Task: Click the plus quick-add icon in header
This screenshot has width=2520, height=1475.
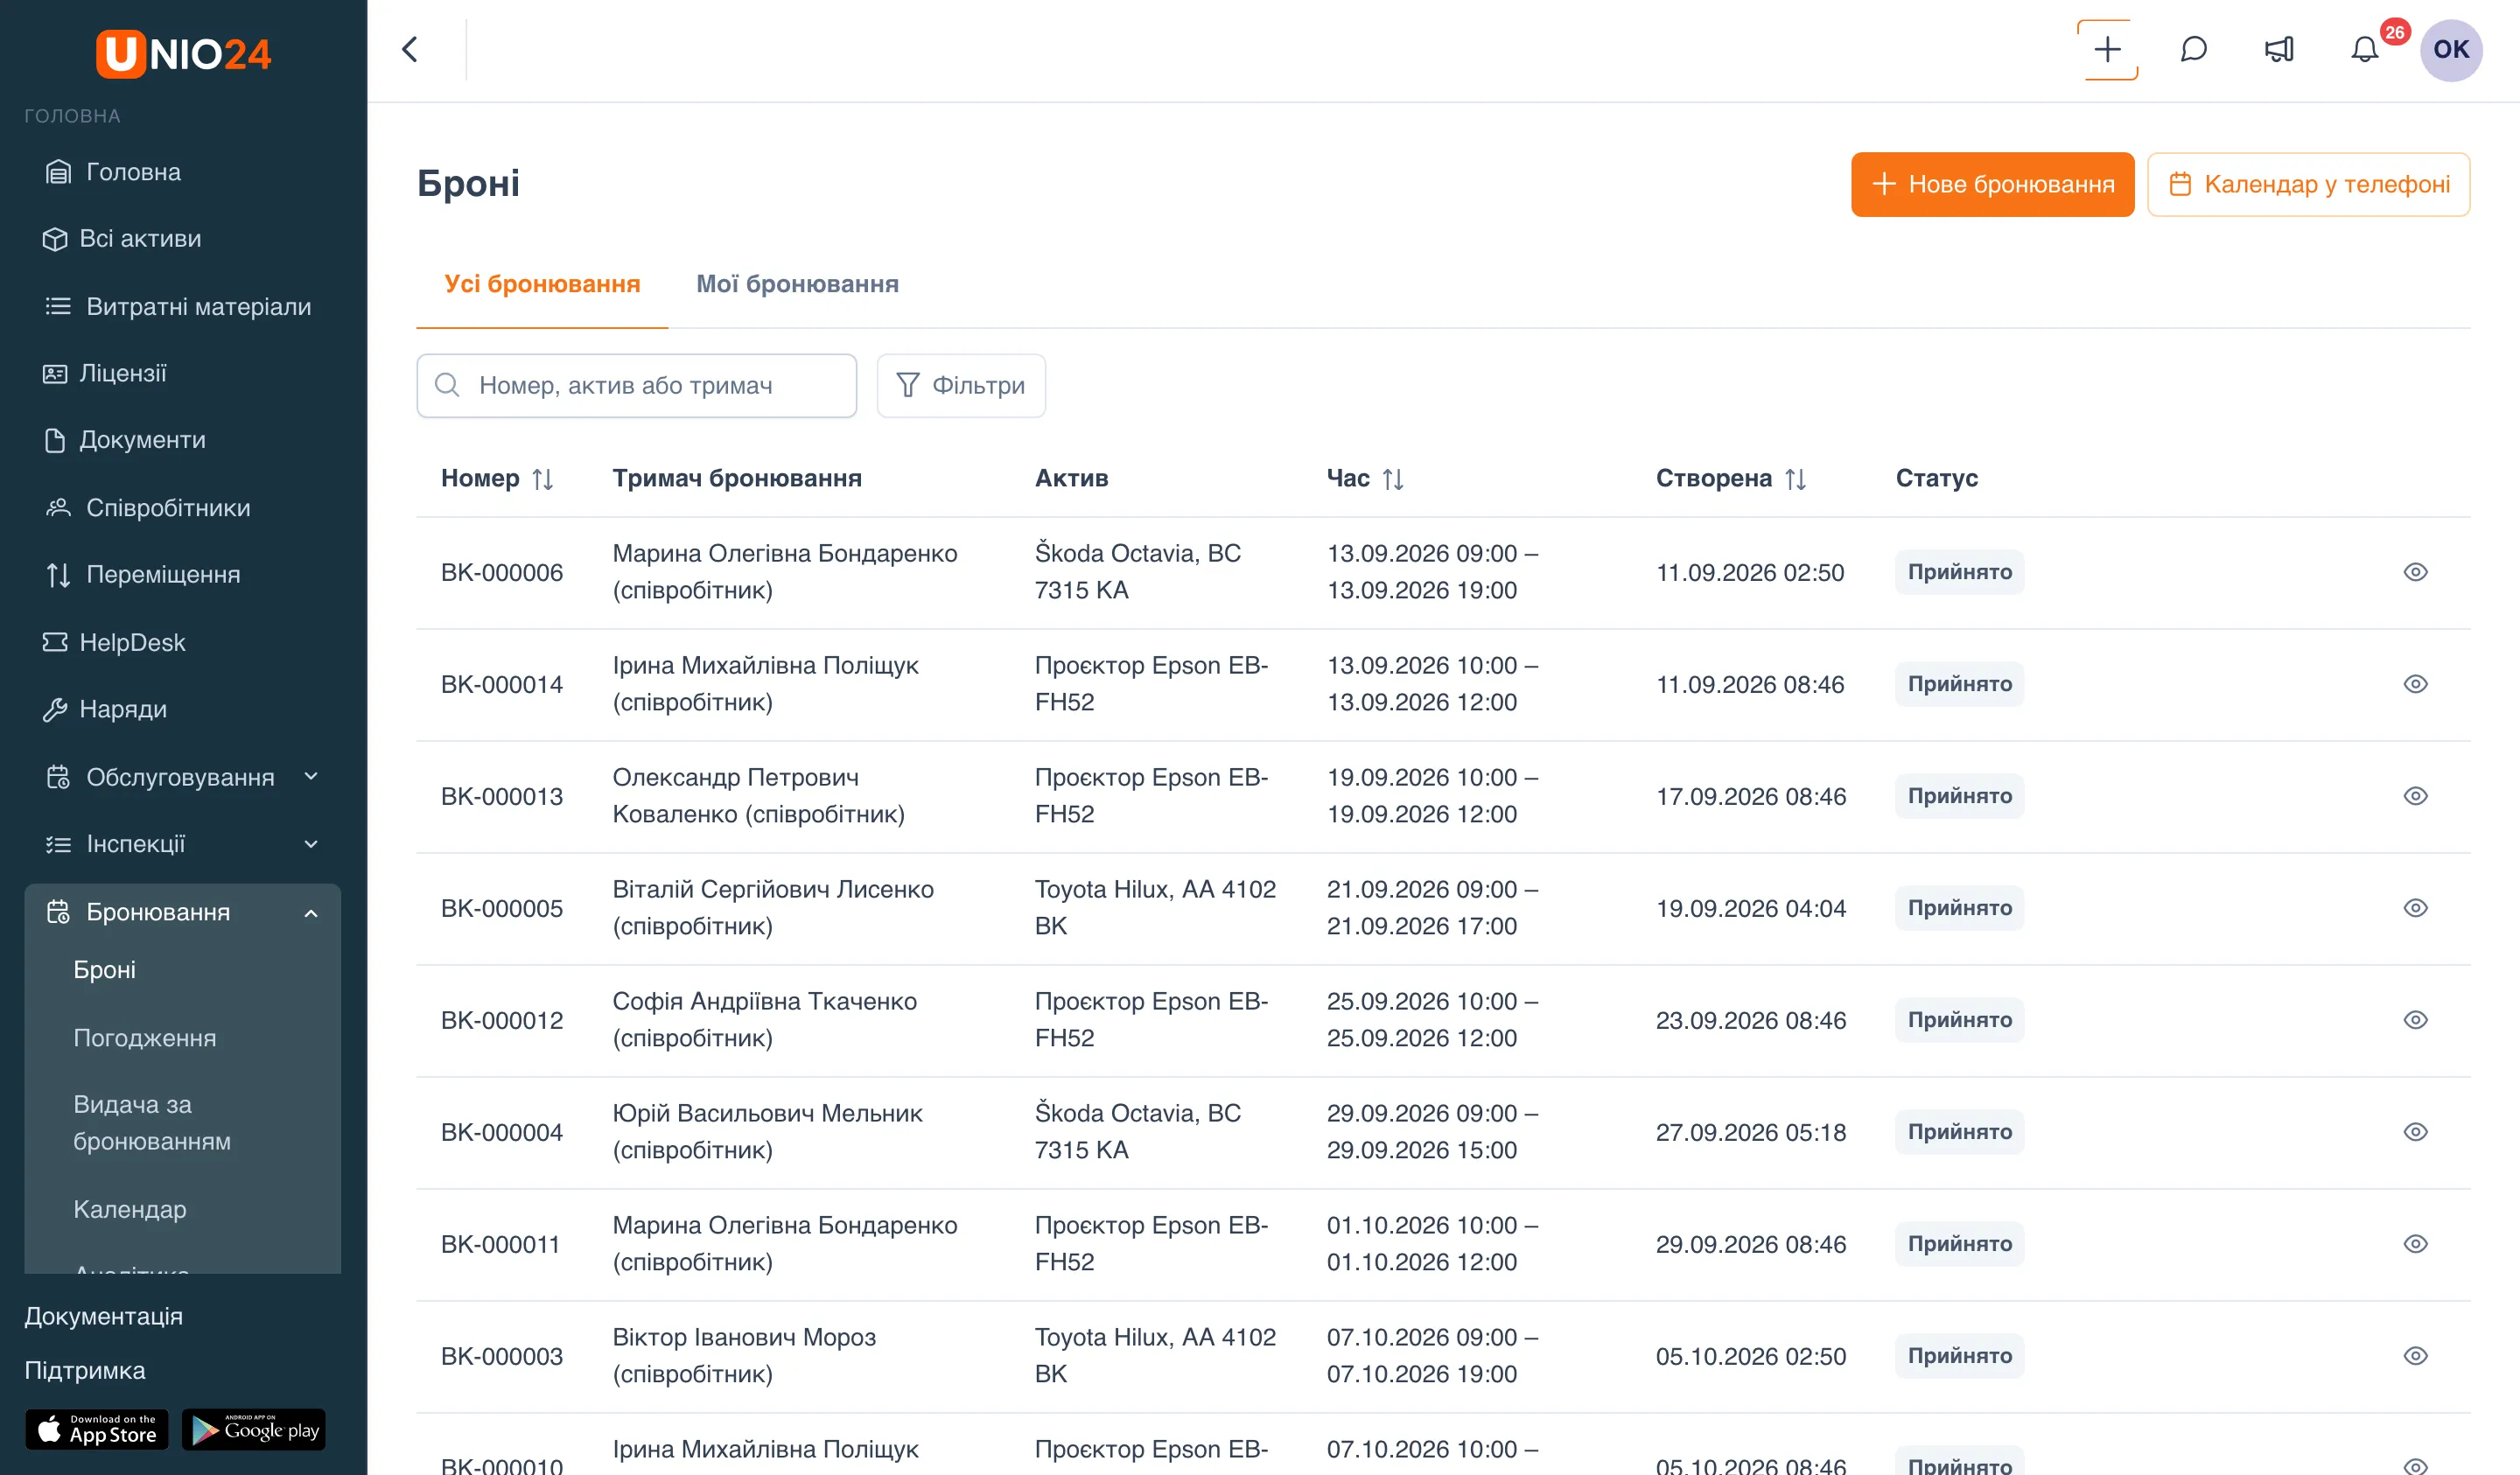Action: pyautogui.click(x=2107, y=50)
